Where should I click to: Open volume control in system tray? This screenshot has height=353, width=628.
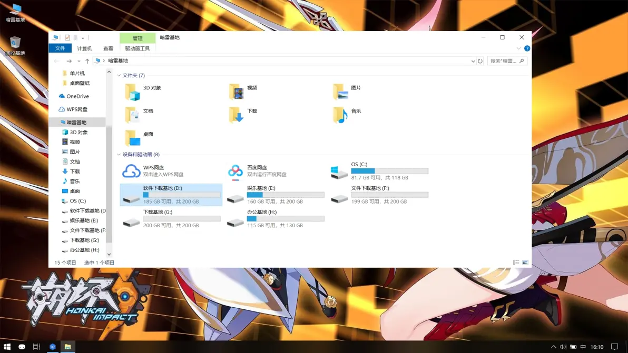[563, 347]
